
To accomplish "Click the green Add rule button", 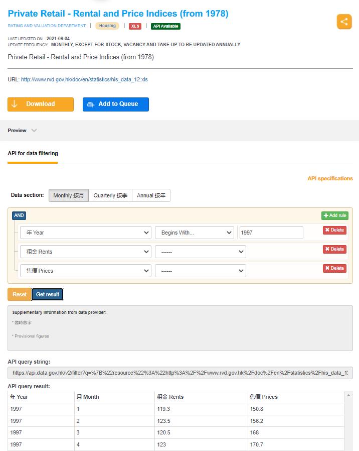I will click(335, 215).
